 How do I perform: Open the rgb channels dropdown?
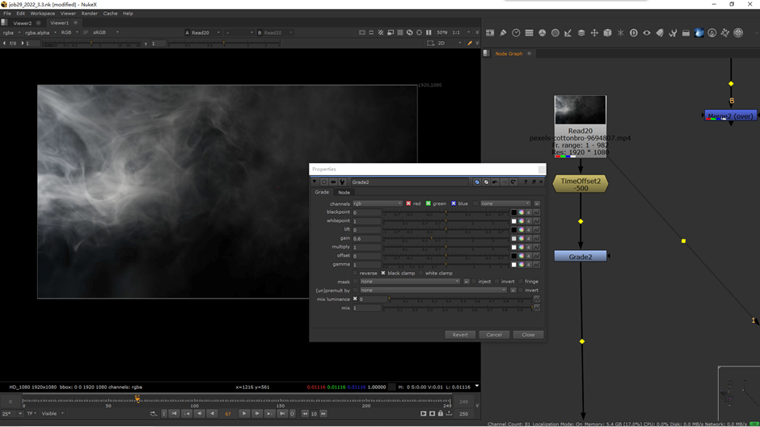click(377, 203)
